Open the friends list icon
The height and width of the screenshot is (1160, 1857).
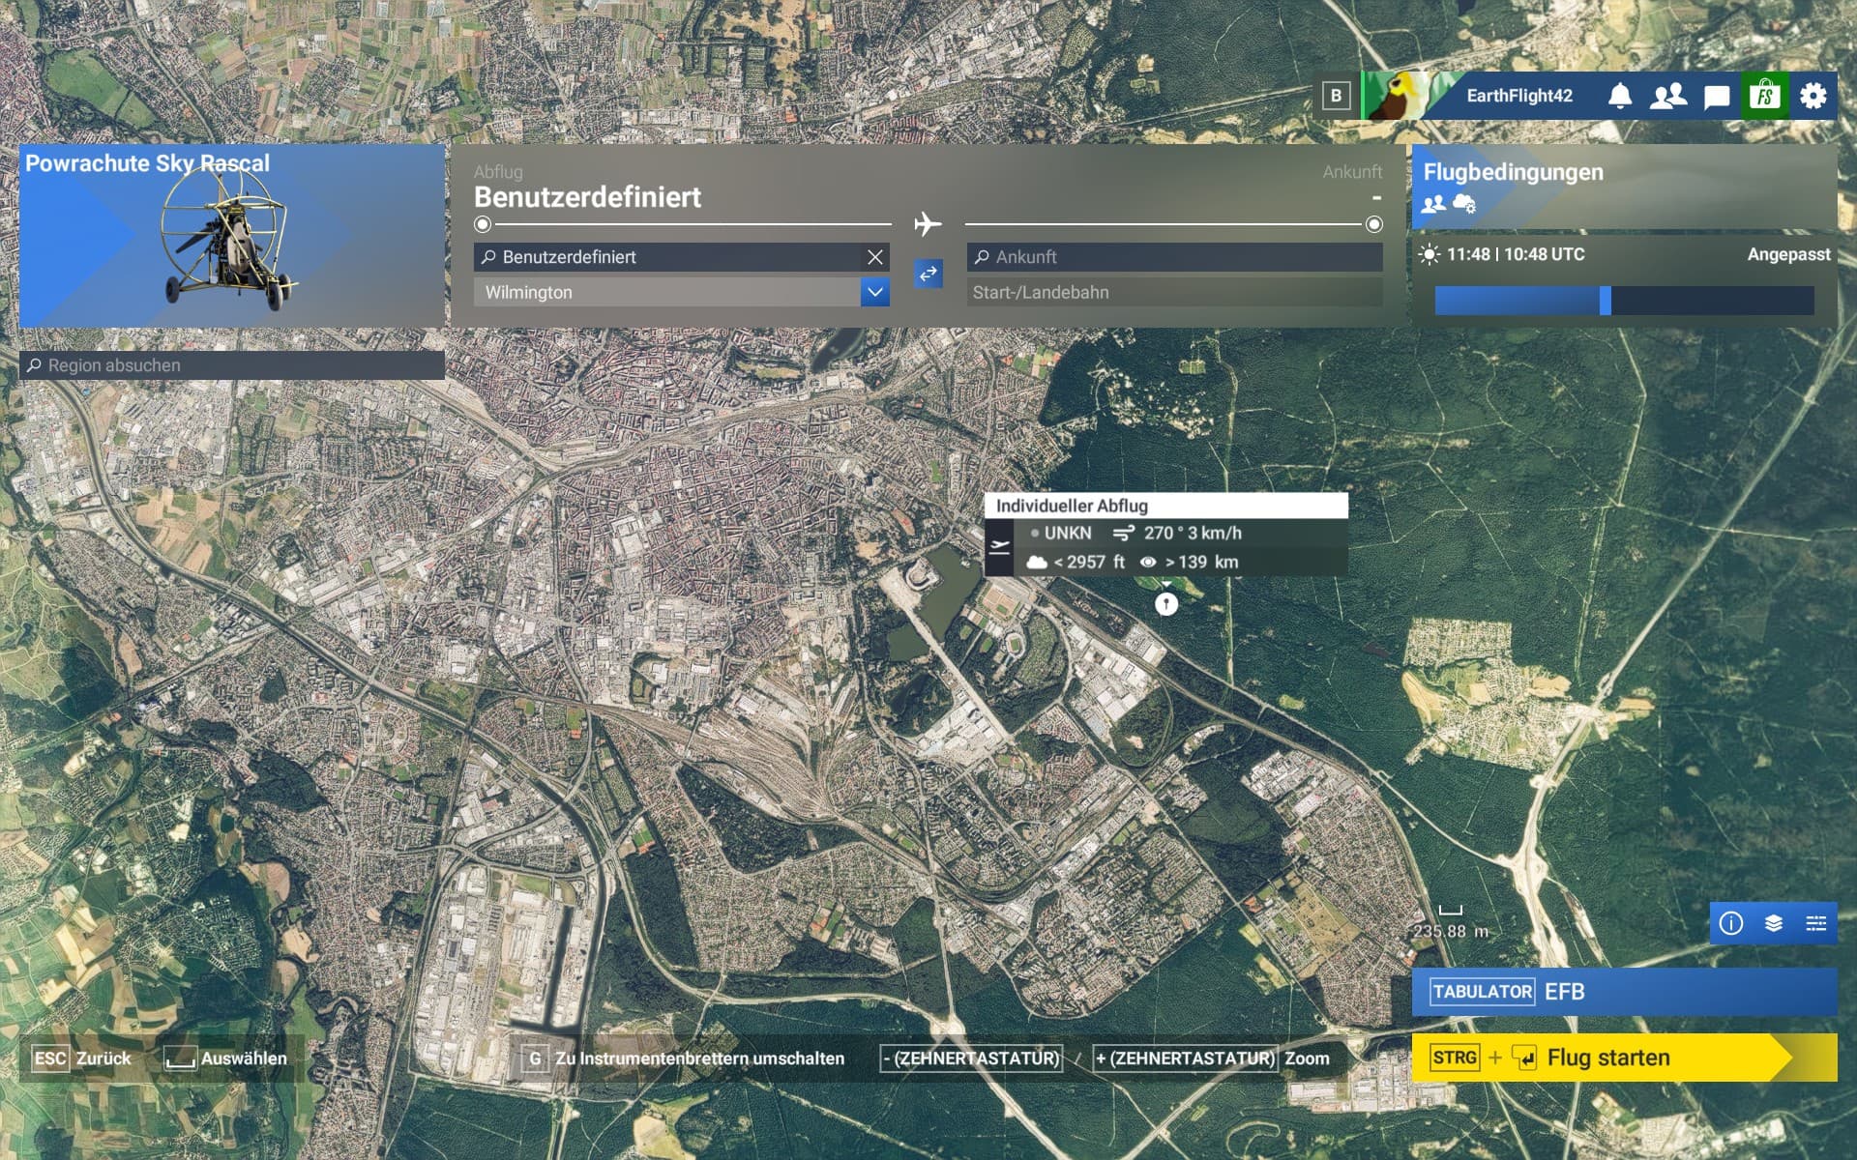1667,96
